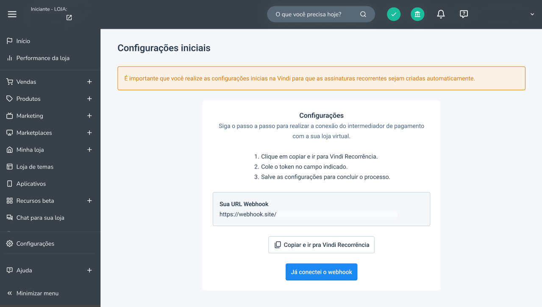
Task: Open the help chat question icon
Action: pyautogui.click(x=464, y=14)
